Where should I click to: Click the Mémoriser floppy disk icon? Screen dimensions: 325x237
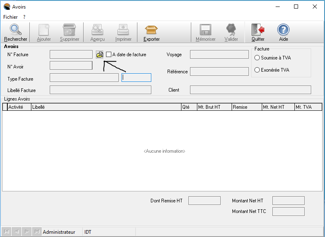[x=205, y=30]
